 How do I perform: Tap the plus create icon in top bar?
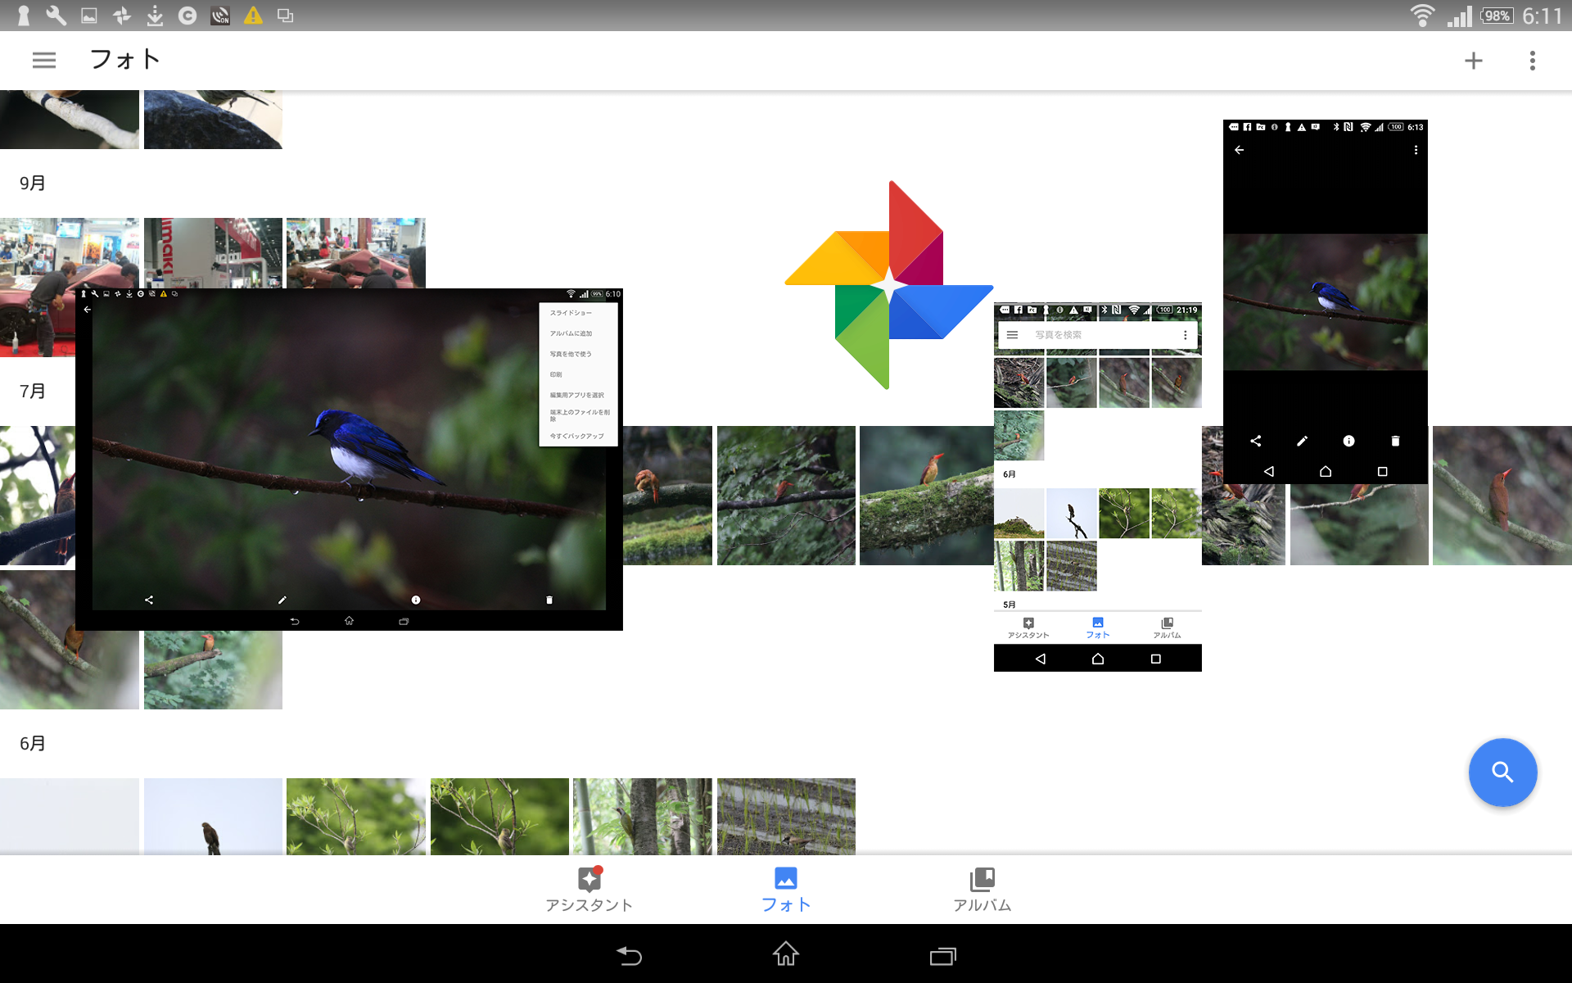[1473, 61]
